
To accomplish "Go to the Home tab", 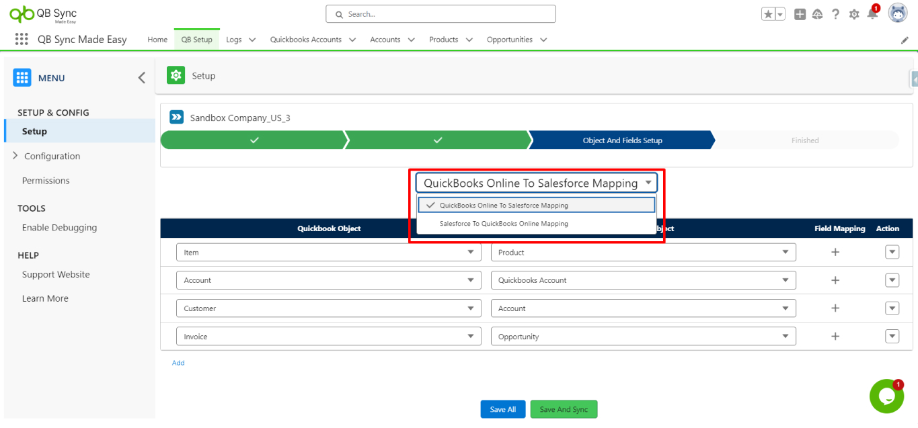I will 157,40.
